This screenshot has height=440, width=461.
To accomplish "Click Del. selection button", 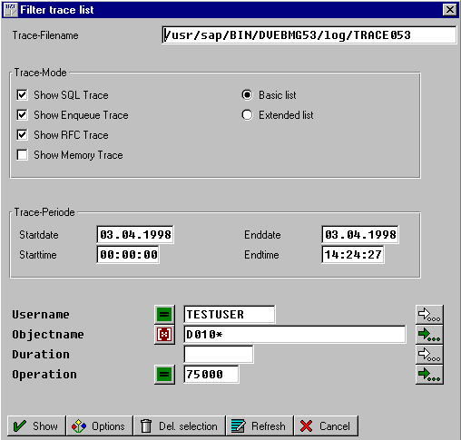I will [180, 425].
